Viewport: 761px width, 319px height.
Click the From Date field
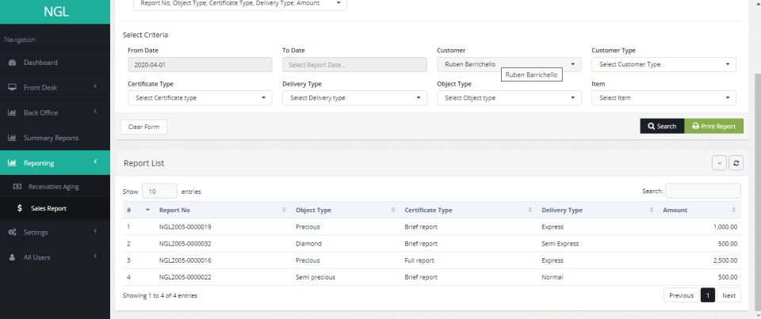pyautogui.click(x=200, y=64)
